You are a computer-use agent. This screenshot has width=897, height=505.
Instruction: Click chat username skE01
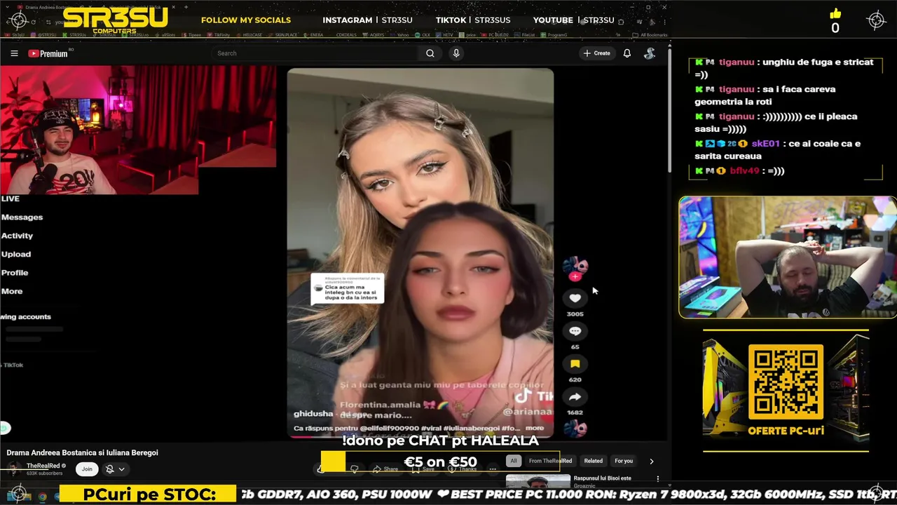click(766, 143)
